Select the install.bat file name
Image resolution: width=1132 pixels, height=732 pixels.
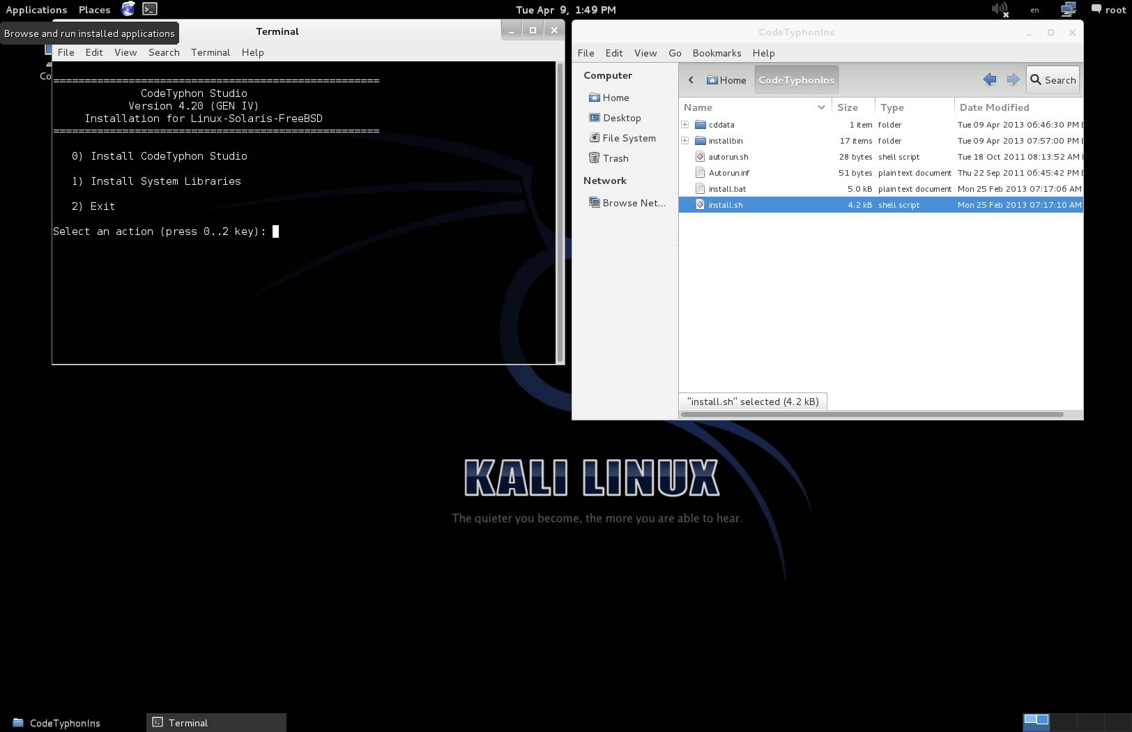727,189
